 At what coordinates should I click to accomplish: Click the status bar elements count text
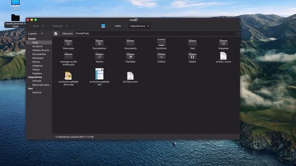tap(74, 137)
